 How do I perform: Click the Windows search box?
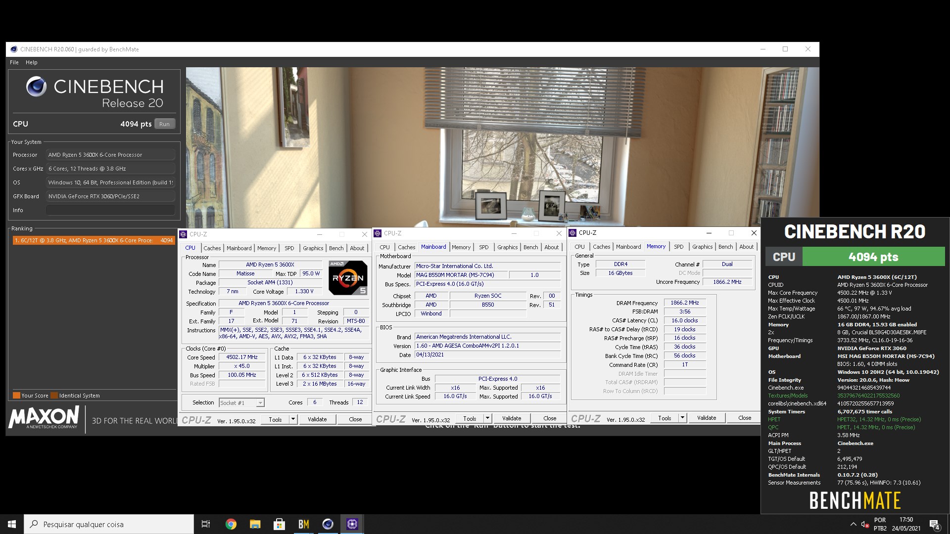109,524
